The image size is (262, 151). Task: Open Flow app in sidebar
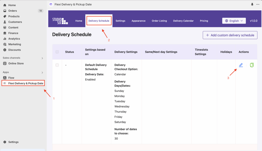11,78
